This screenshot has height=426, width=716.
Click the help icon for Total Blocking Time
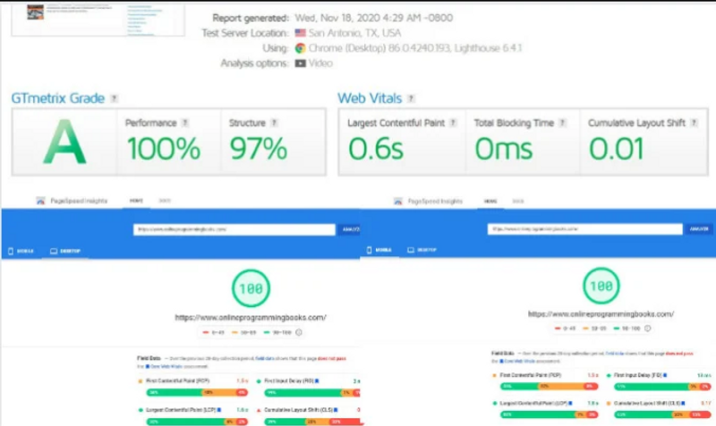point(563,123)
